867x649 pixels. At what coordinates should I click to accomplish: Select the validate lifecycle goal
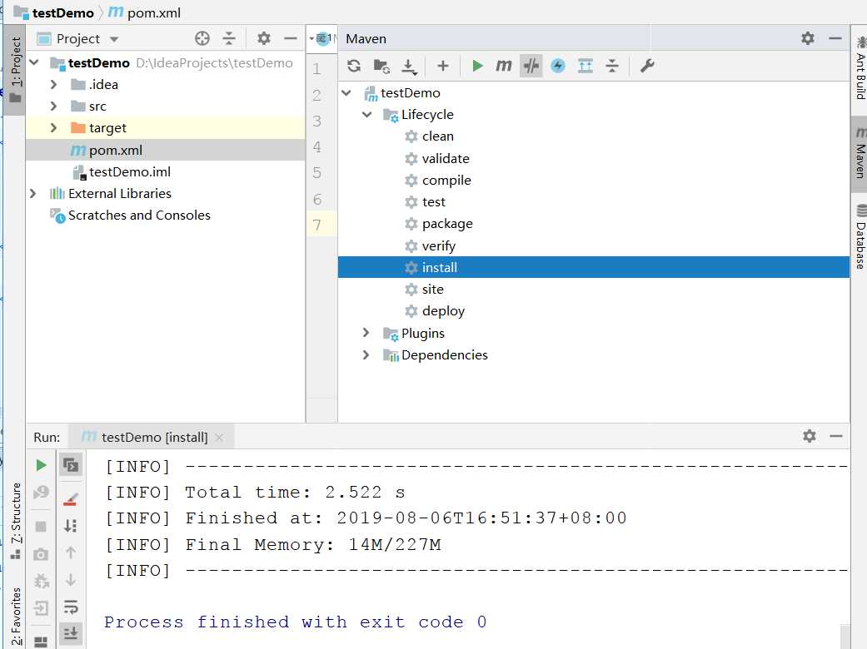point(436,159)
